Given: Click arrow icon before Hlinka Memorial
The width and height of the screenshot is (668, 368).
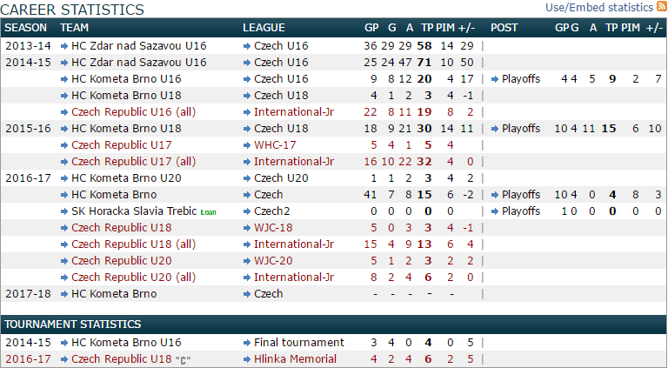Looking at the screenshot, I should click(247, 358).
